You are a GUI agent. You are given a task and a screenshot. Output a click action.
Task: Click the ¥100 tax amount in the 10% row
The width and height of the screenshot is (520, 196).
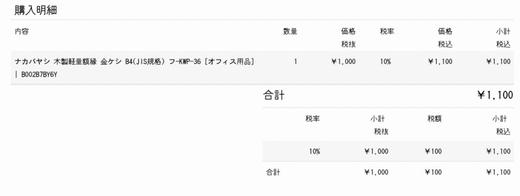click(433, 151)
